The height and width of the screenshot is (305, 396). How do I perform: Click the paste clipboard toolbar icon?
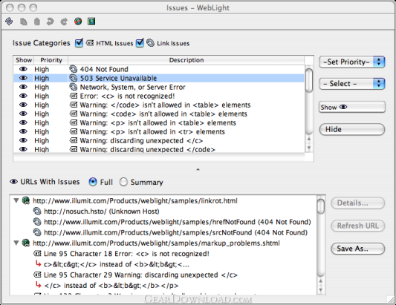(x=37, y=22)
